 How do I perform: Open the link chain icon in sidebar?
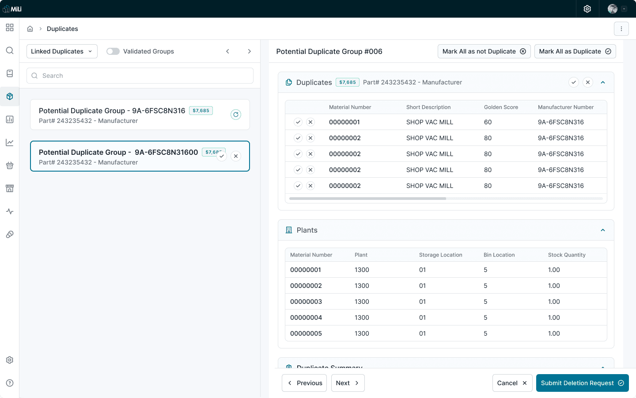(10, 234)
